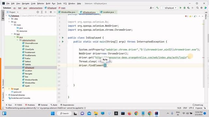Click CRLF line separator in status bar

point(185,108)
